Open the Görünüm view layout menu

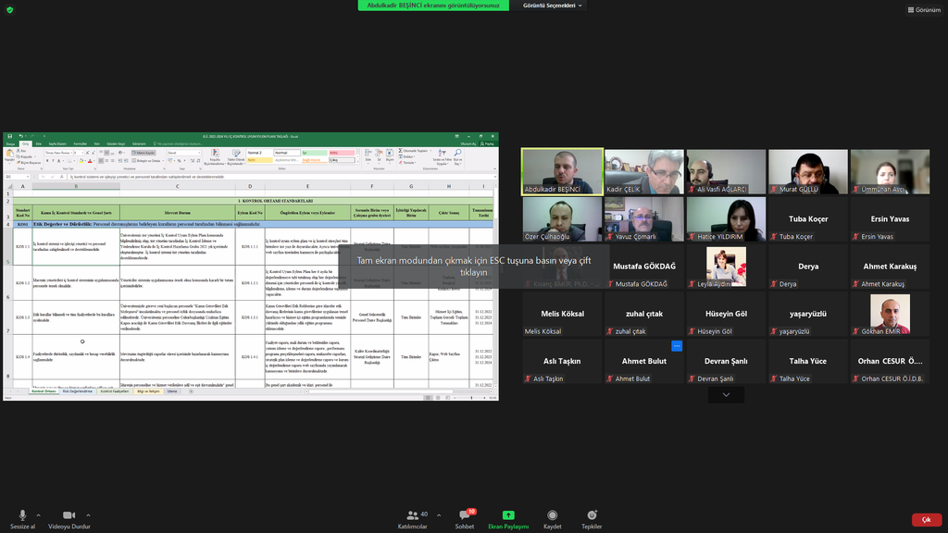pos(923,9)
